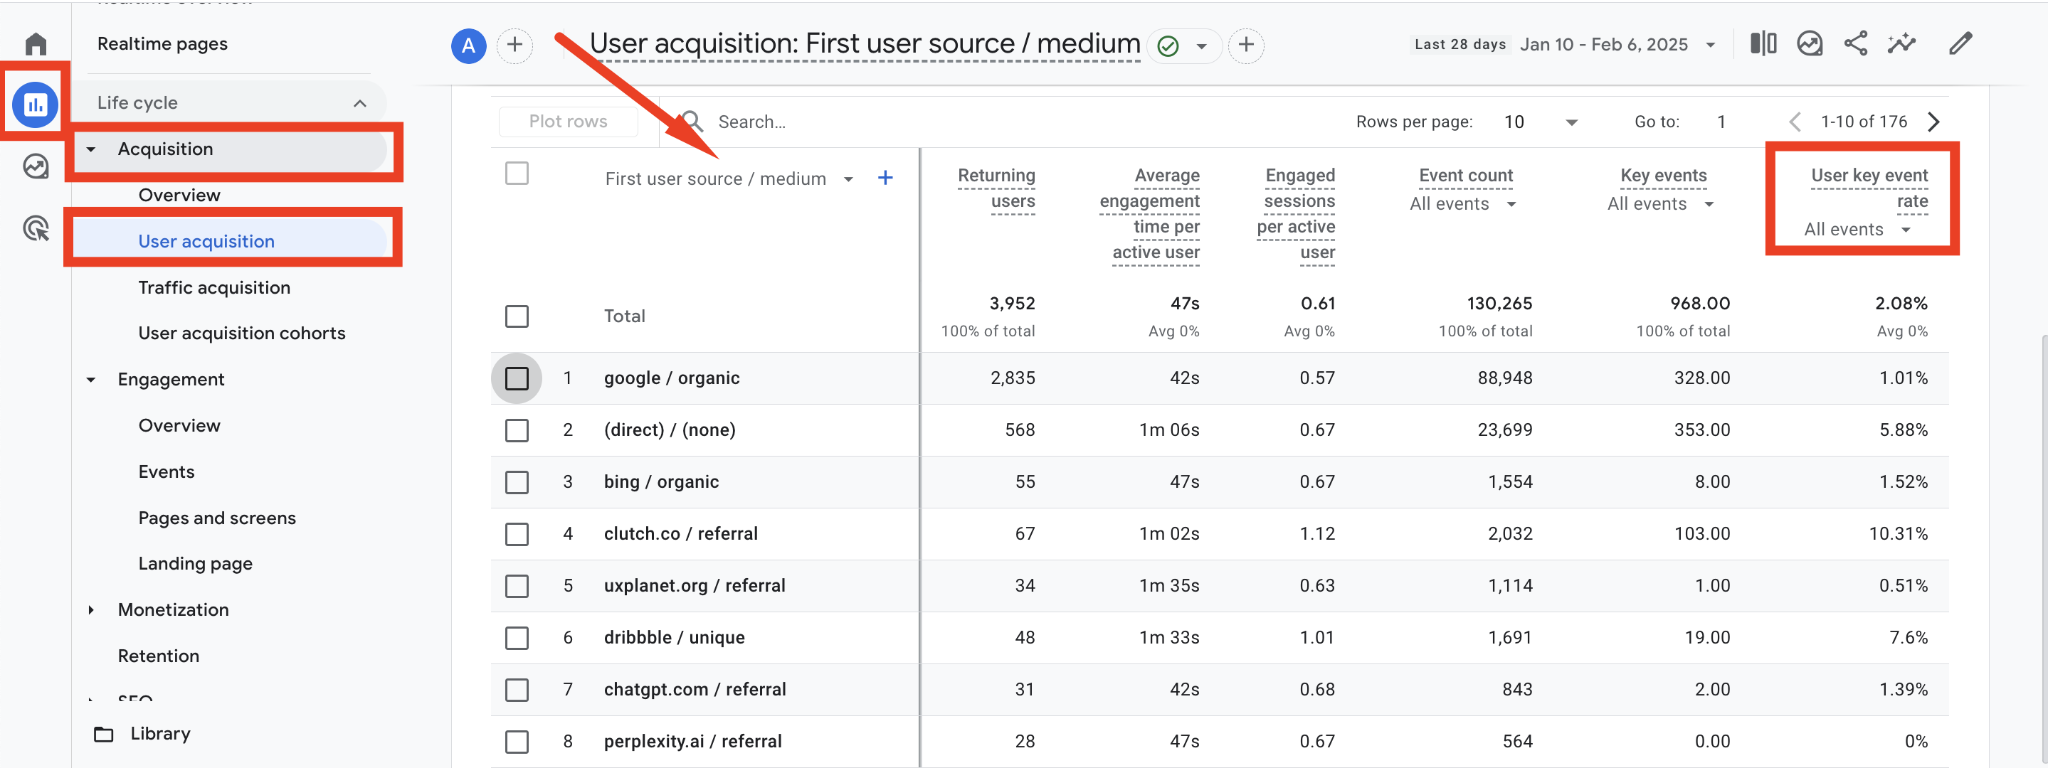
Task: Open Library folder
Action: (x=143, y=733)
